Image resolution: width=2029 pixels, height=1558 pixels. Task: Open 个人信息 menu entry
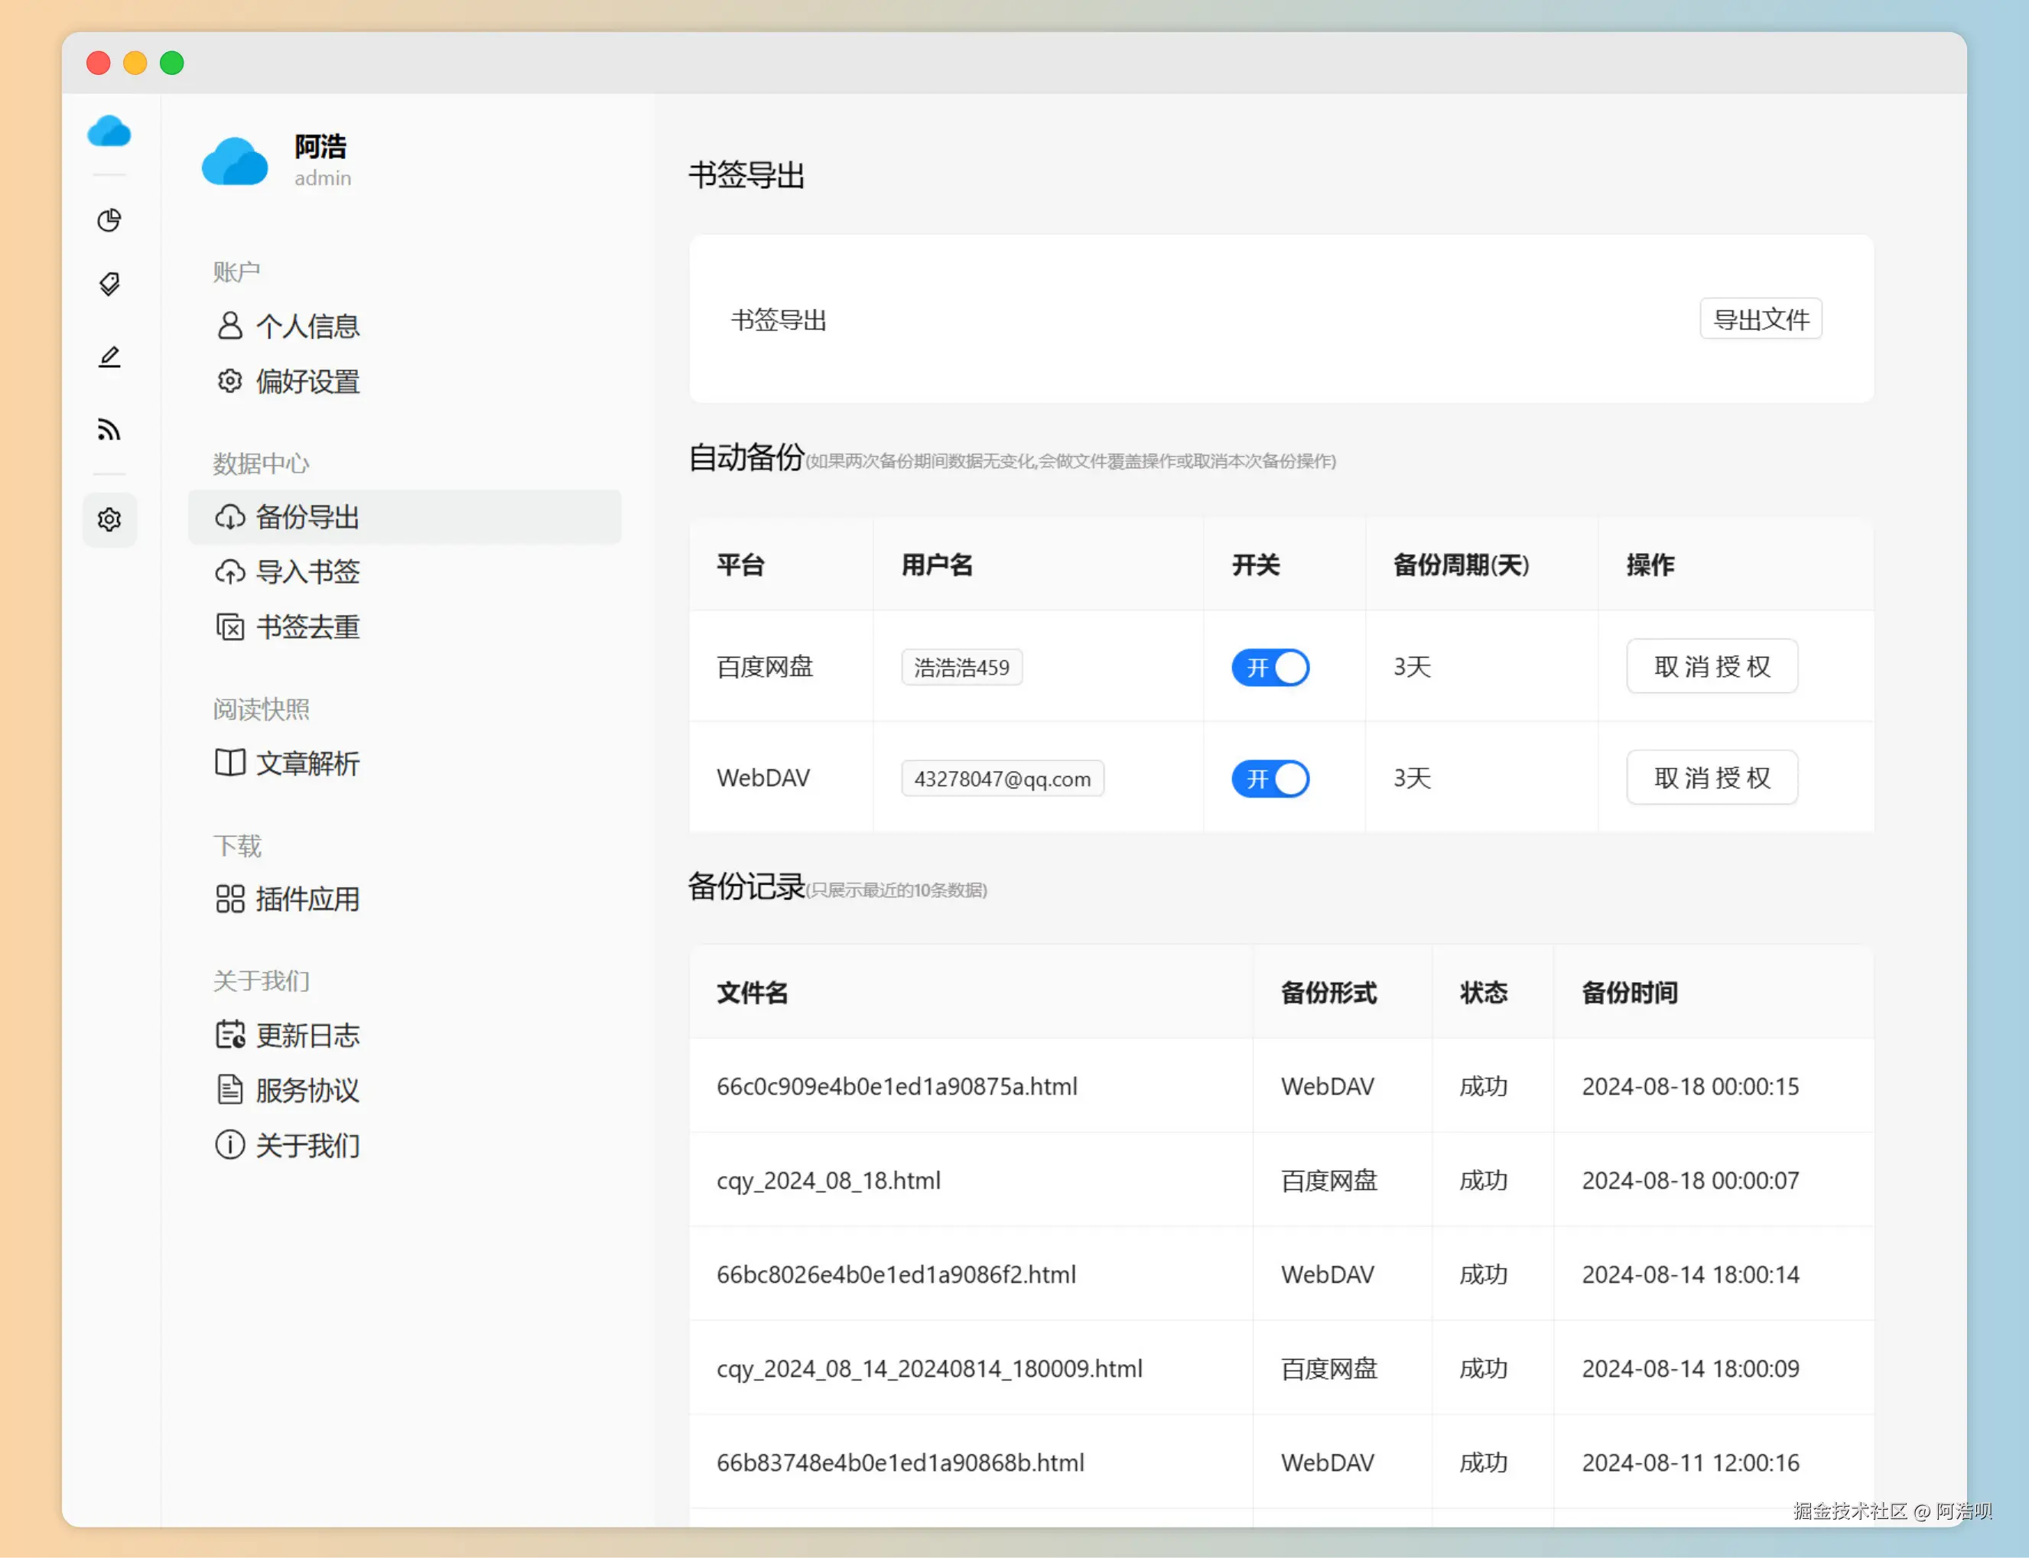point(307,327)
